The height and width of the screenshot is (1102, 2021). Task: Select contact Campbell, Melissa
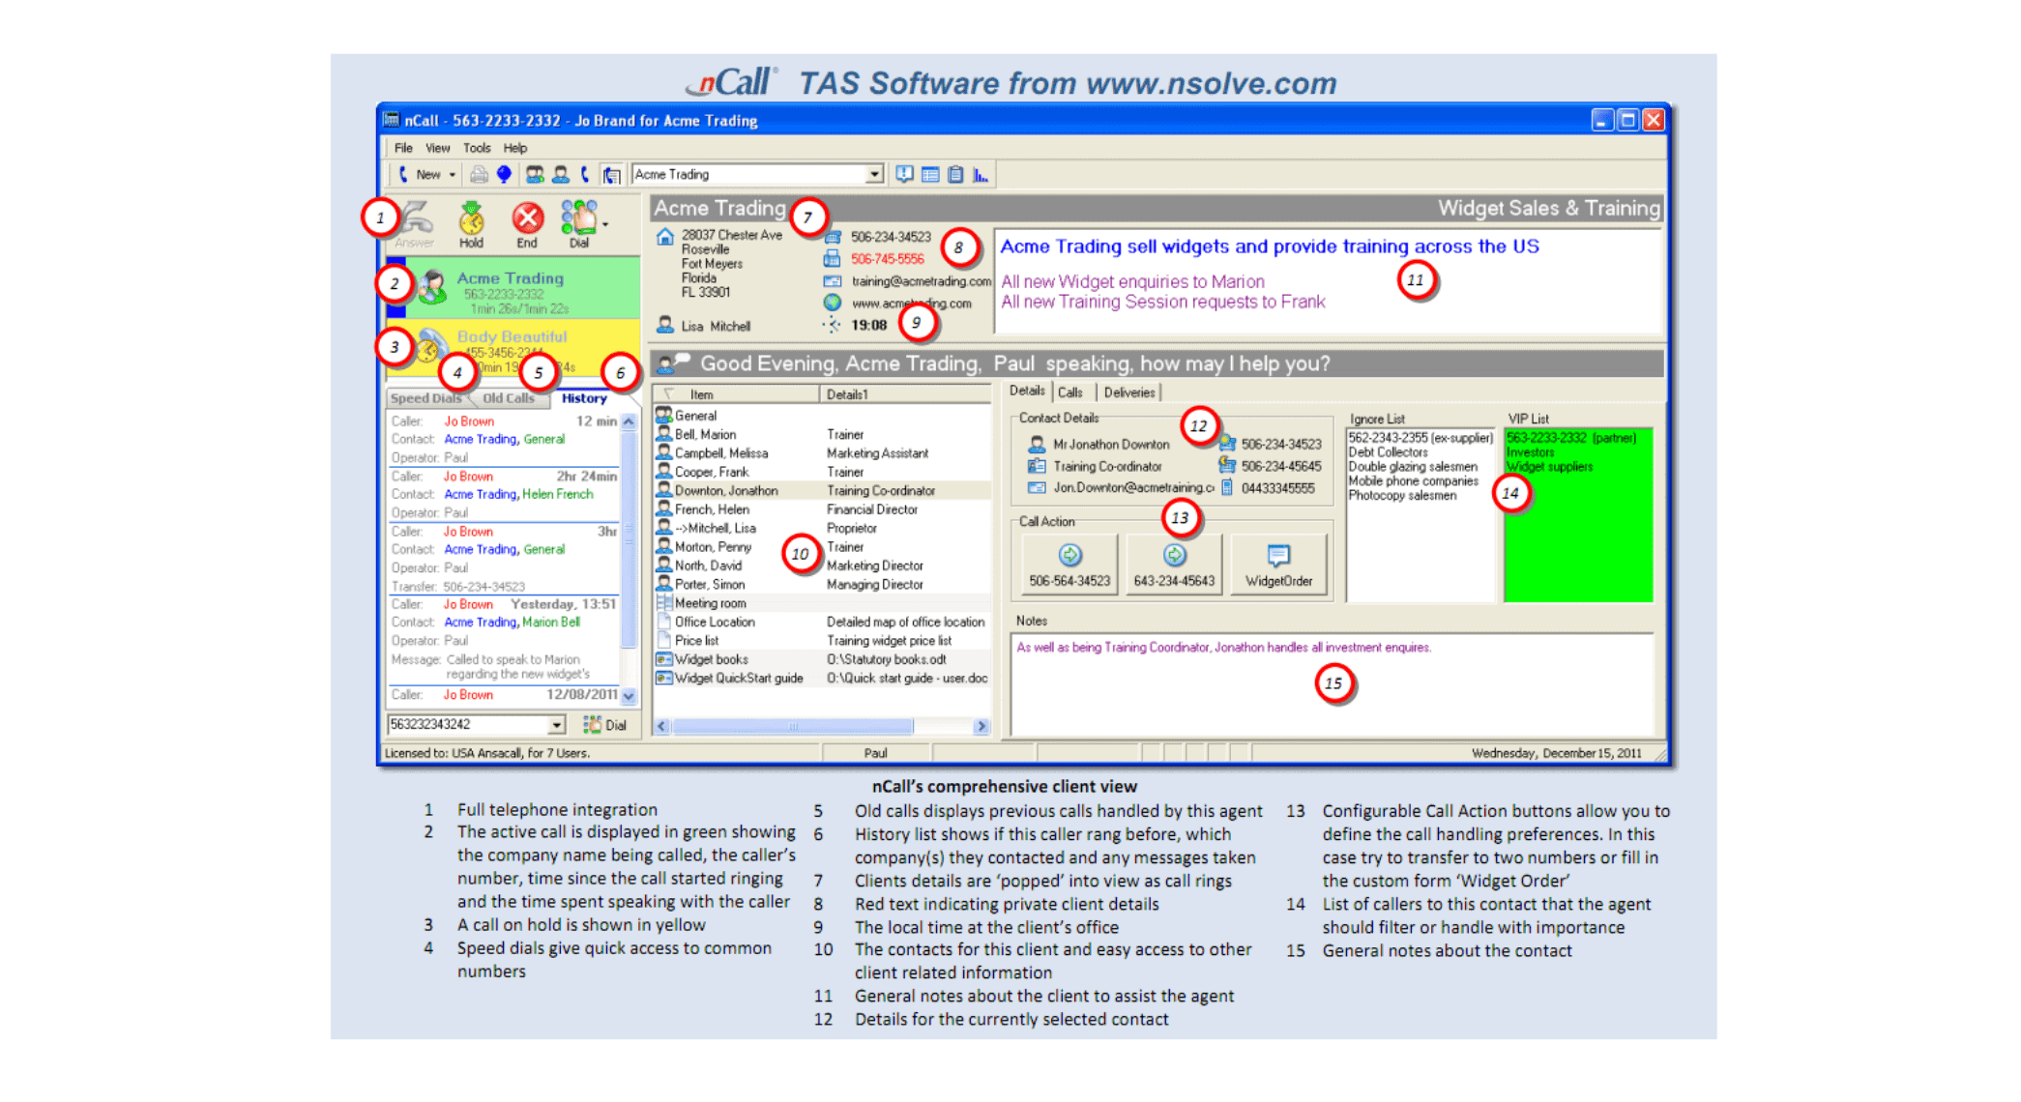click(822, 453)
